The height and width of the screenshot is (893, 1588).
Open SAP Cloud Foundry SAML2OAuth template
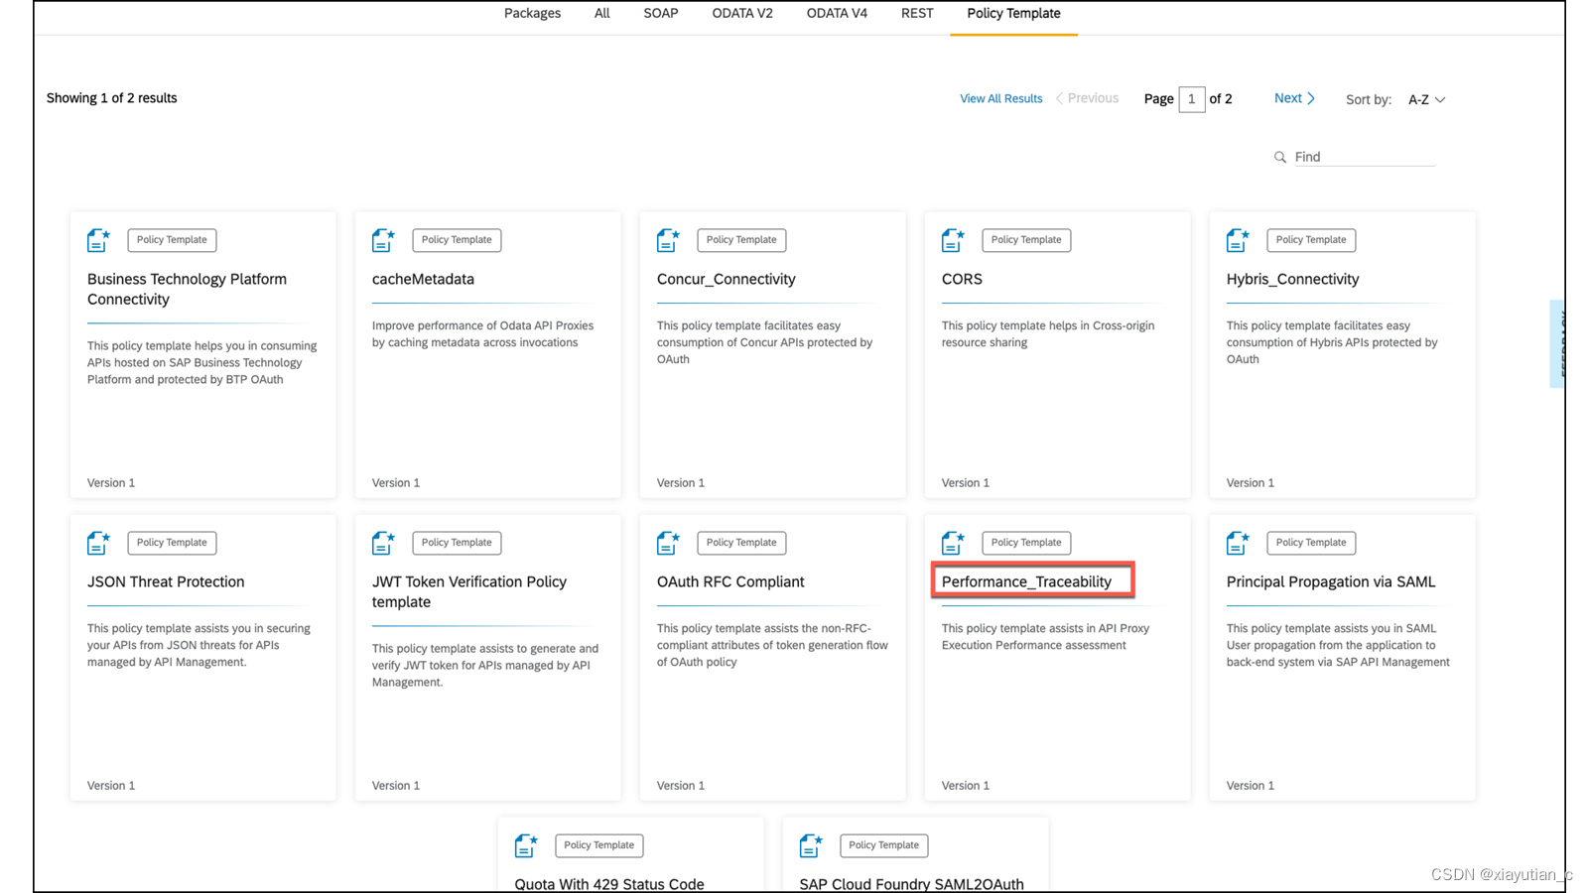coord(911,883)
